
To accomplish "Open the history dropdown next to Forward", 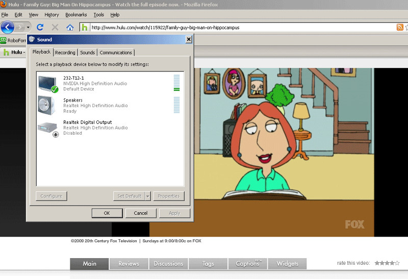I will tap(29, 27).
